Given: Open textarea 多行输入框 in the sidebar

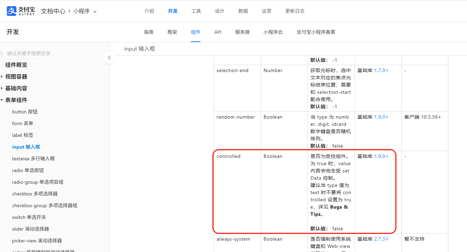Looking at the screenshot, I should click(33, 159).
